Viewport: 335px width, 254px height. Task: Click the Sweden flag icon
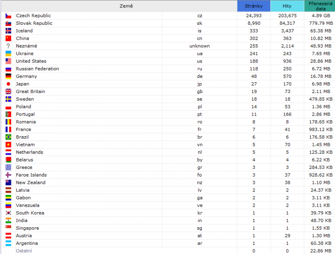tap(8, 99)
